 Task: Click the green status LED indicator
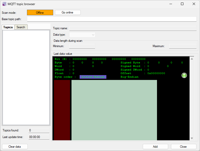(x=184, y=75)
